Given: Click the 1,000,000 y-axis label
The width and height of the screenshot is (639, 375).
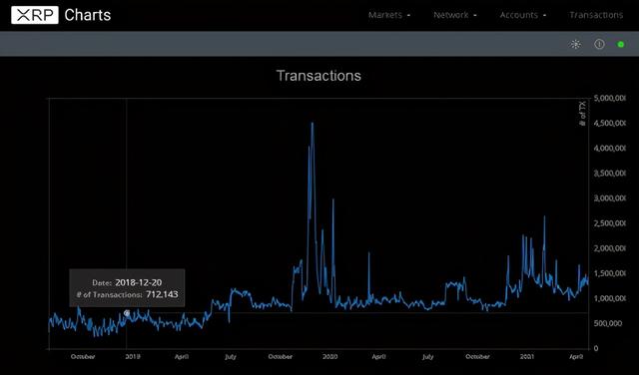Looking at the screenshot, I should (610, 298).
